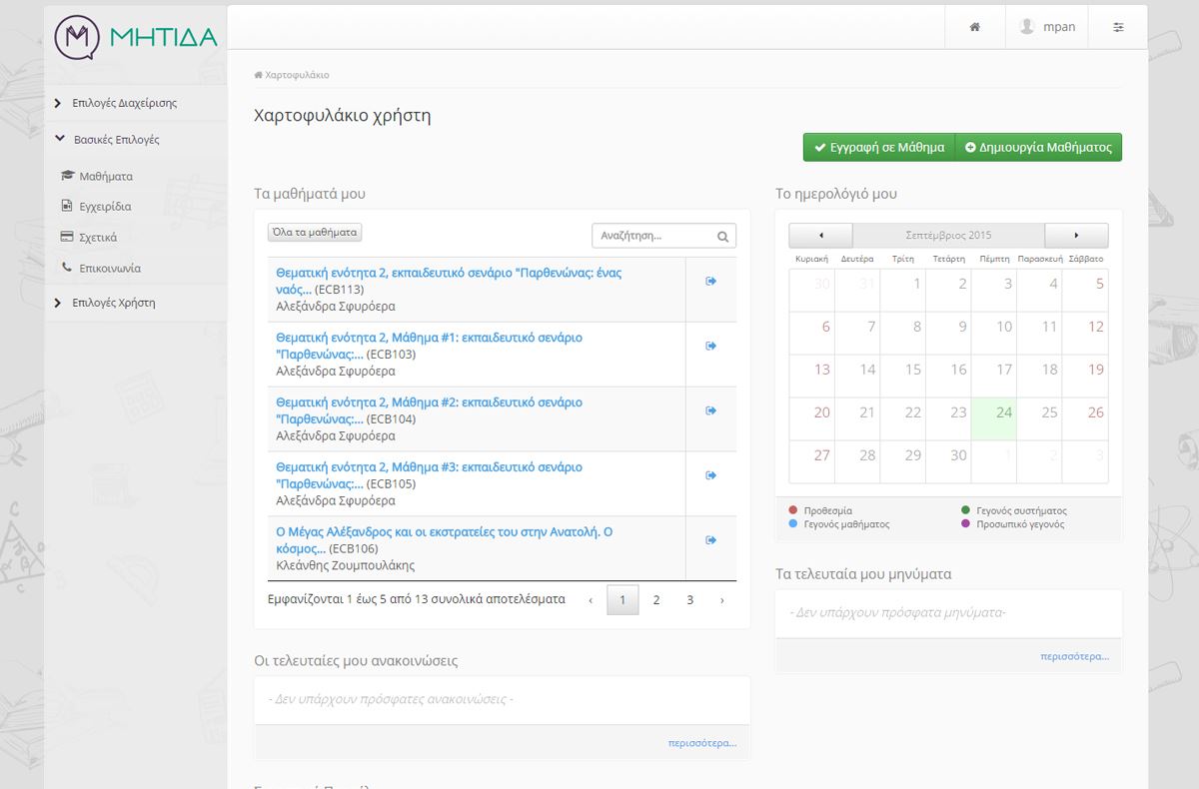Image resolution: width=1199 pixels, height=789 pixels.
Task: Go to previous month in calendar
Action: 820,236
